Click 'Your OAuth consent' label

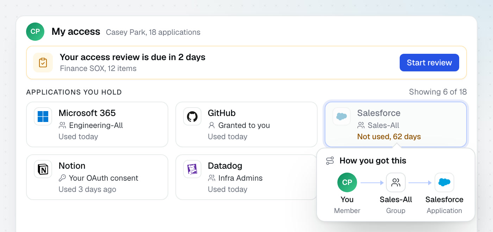pos(104,178)
